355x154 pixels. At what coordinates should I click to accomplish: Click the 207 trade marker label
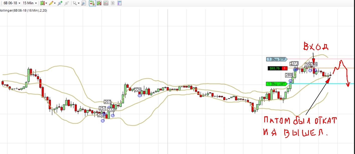(x=108, y=102)
